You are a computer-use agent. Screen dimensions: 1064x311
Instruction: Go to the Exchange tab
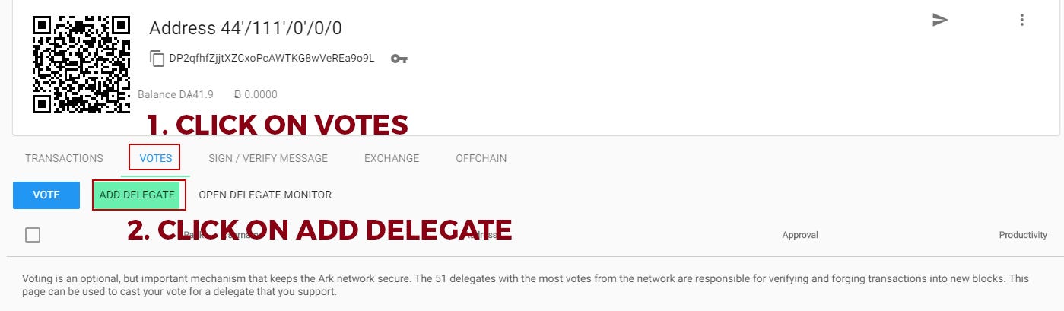392,158
